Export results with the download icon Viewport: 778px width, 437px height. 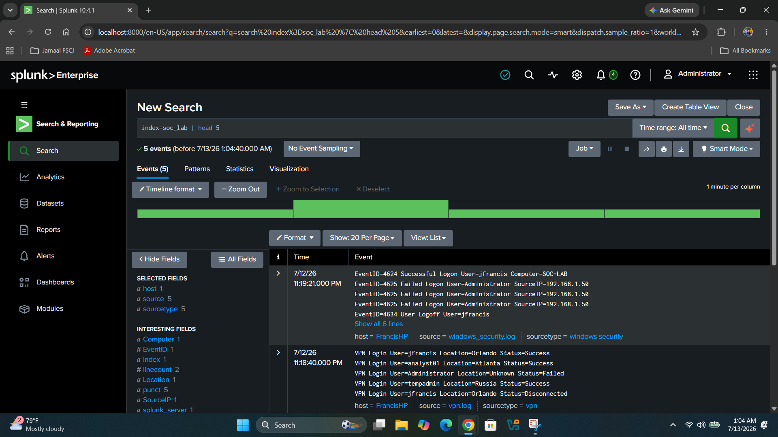point(681,149)
